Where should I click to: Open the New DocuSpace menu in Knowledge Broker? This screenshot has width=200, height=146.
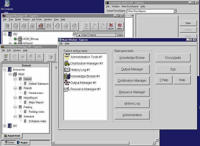tap(130, 6)
